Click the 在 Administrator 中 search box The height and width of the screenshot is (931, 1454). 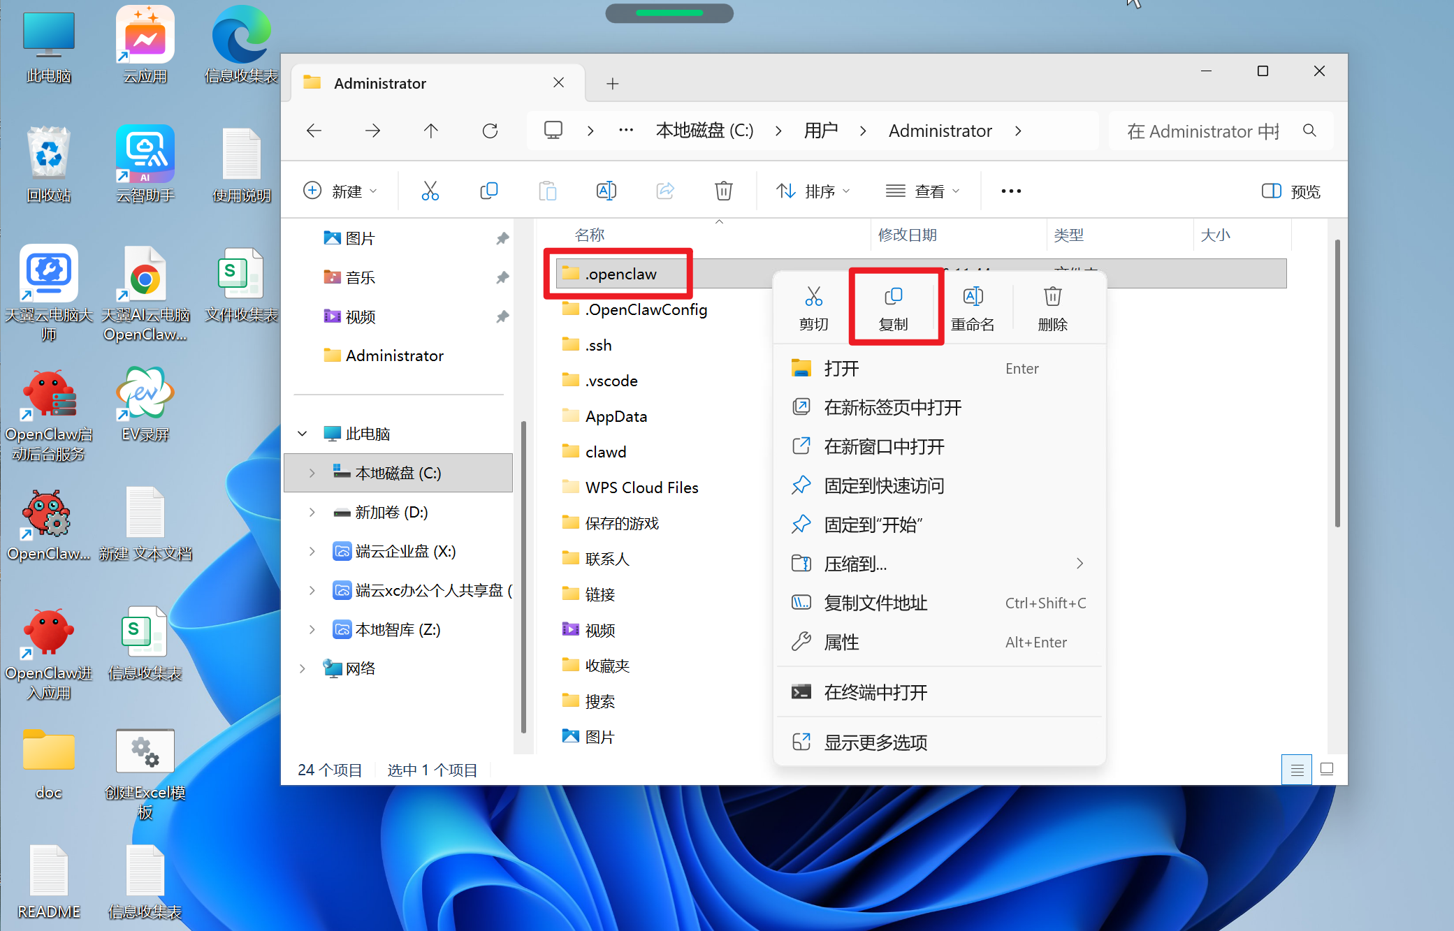[x=1203, y=131]
